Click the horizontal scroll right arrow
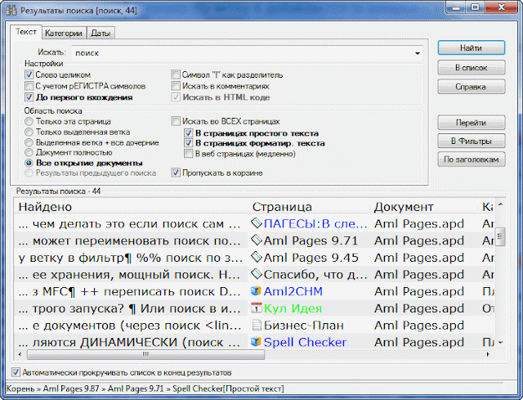 489,354
